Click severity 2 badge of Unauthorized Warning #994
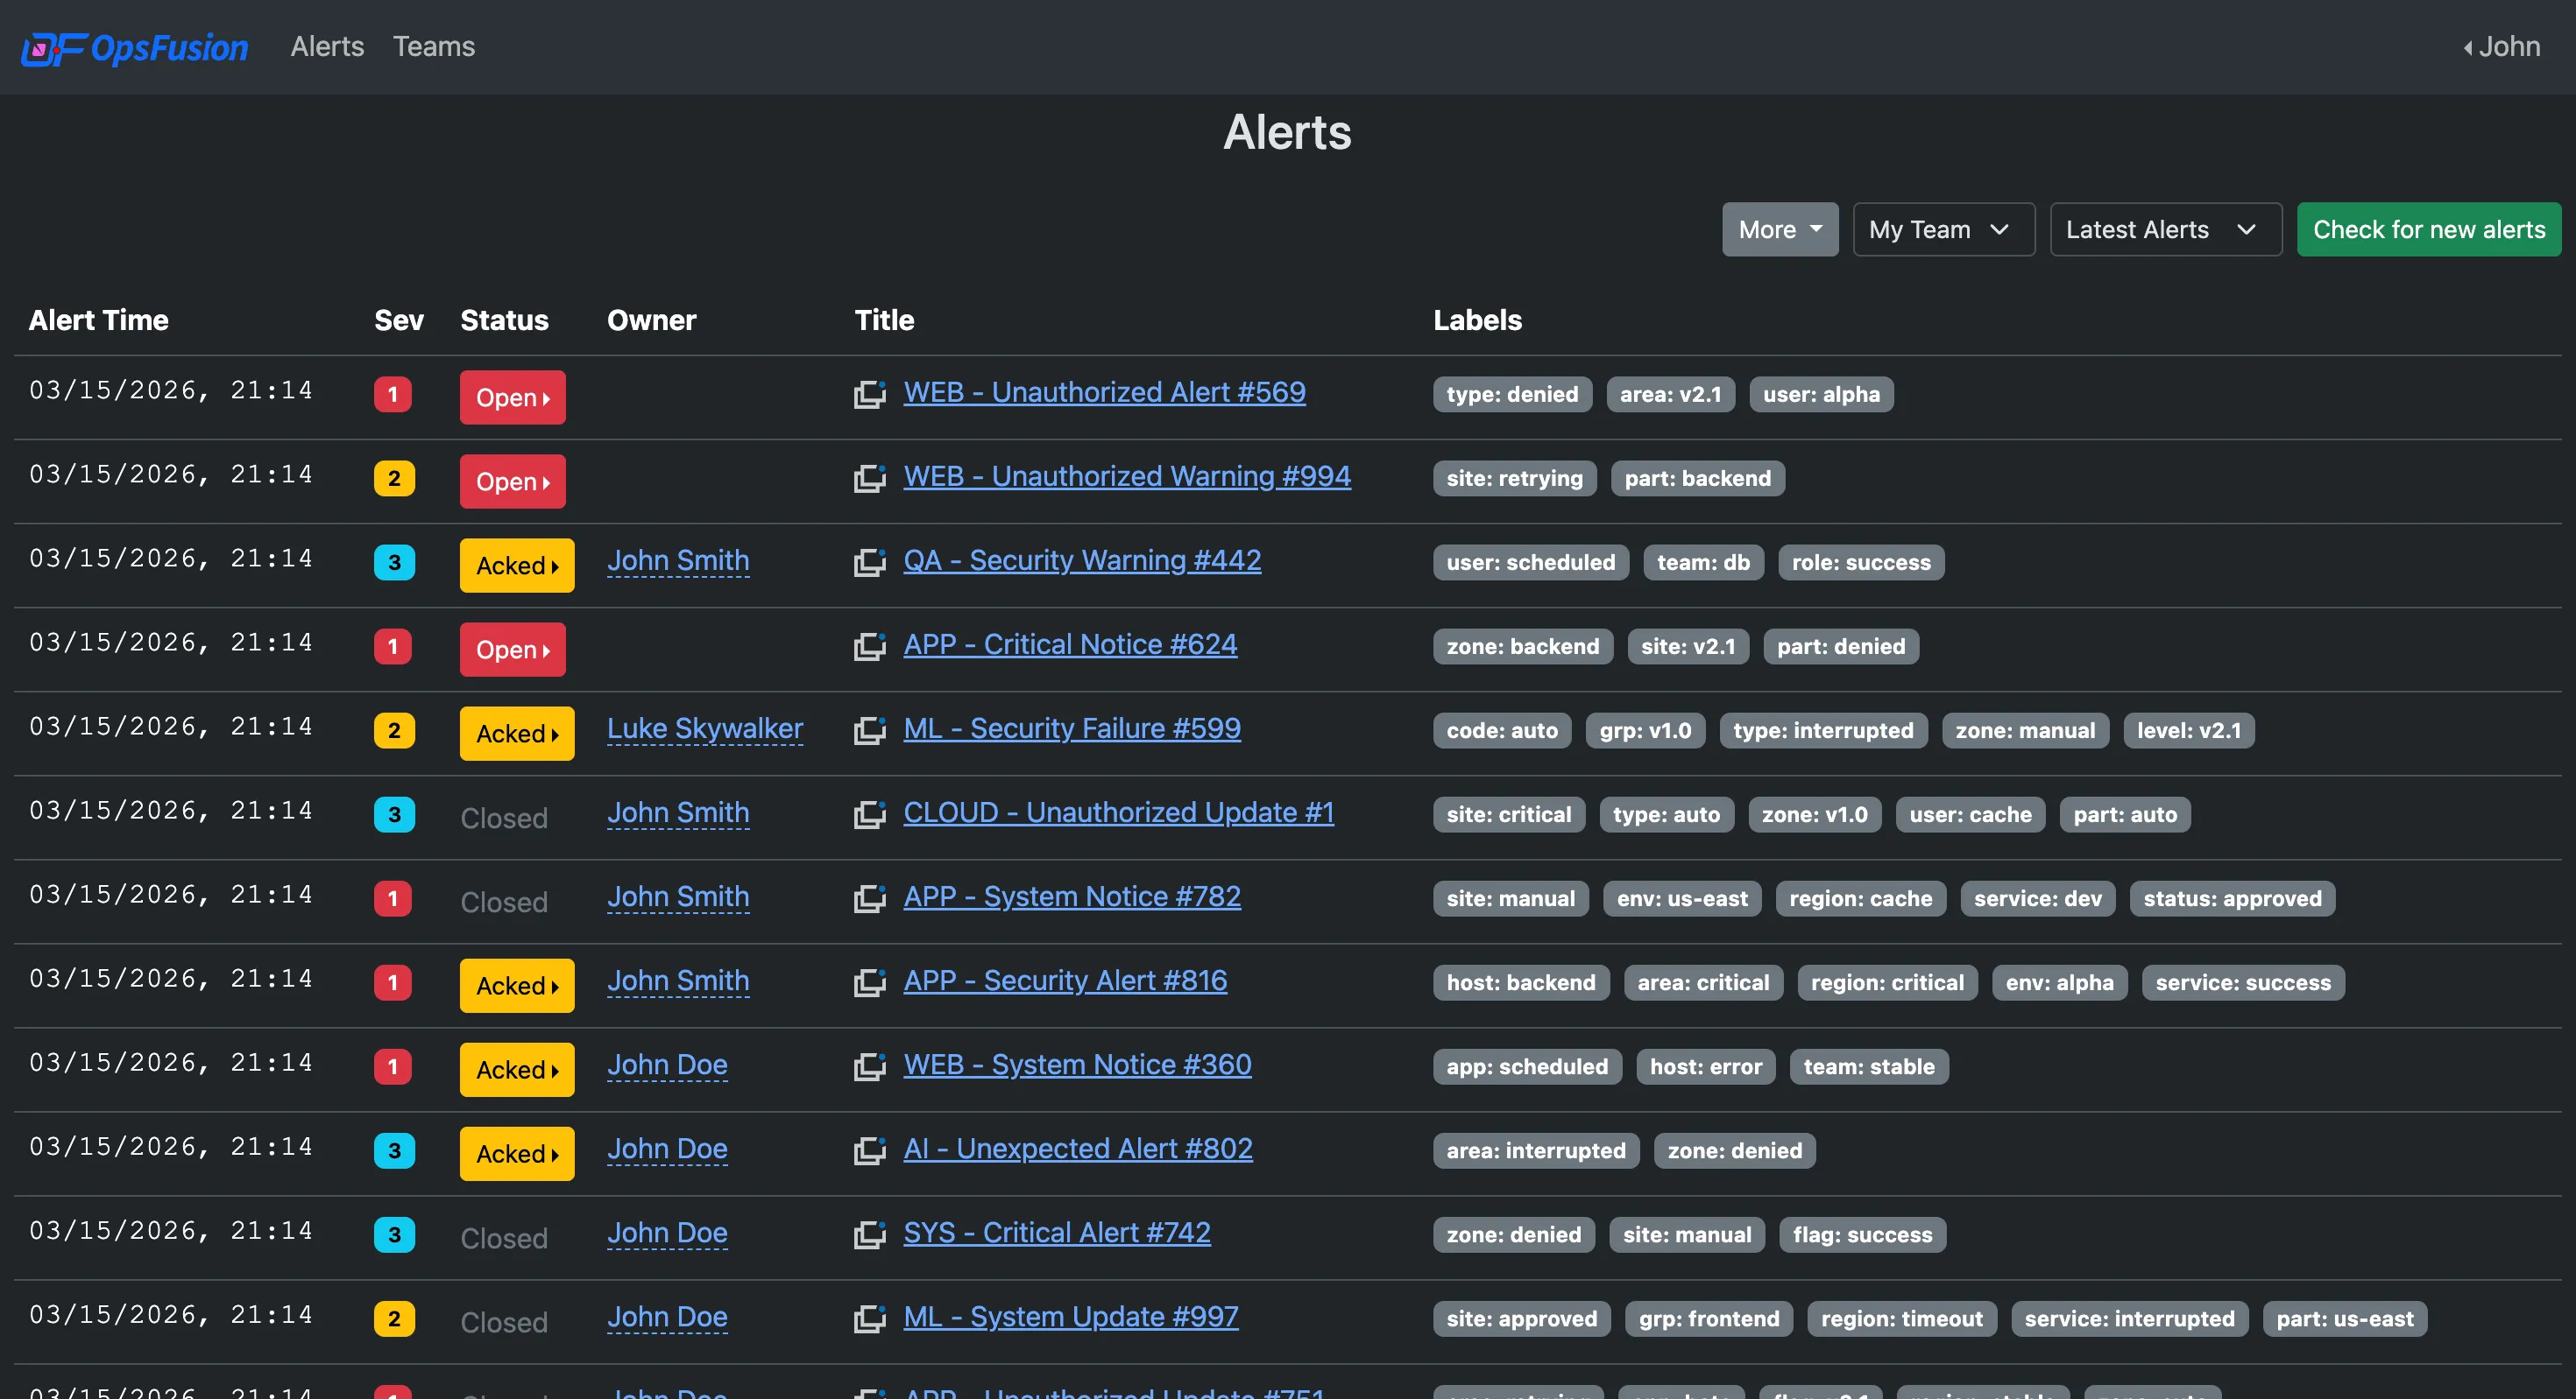Image resolution: width=2576 pixels, height=1399 pixels. tap(394, 478)
